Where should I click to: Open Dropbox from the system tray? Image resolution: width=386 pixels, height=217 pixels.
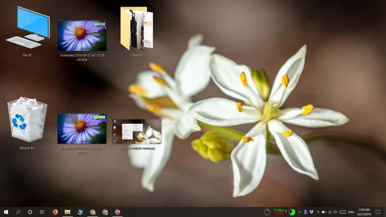tap(311, 212)
